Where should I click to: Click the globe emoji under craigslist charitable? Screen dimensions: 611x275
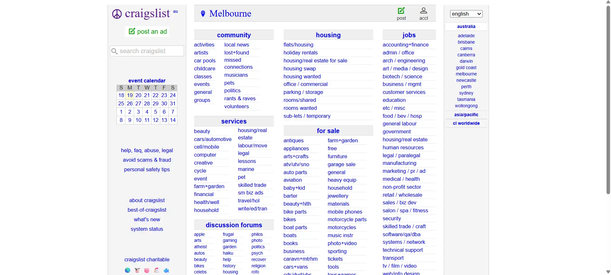[128, 270]
